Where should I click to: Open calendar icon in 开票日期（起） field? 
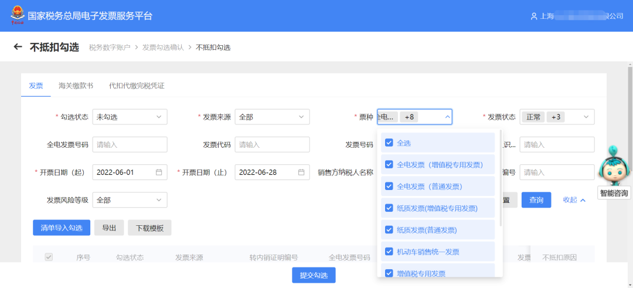[x=159, y=172]
